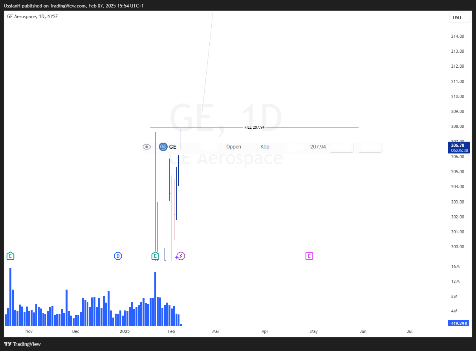This screenshot has height=351, width=476.
Task: Select the FILL 207.94 line label
Action: coord(254,127)
